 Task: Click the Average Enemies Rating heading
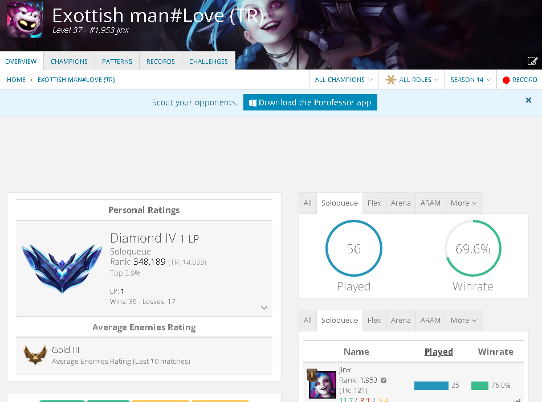[144, 327]
